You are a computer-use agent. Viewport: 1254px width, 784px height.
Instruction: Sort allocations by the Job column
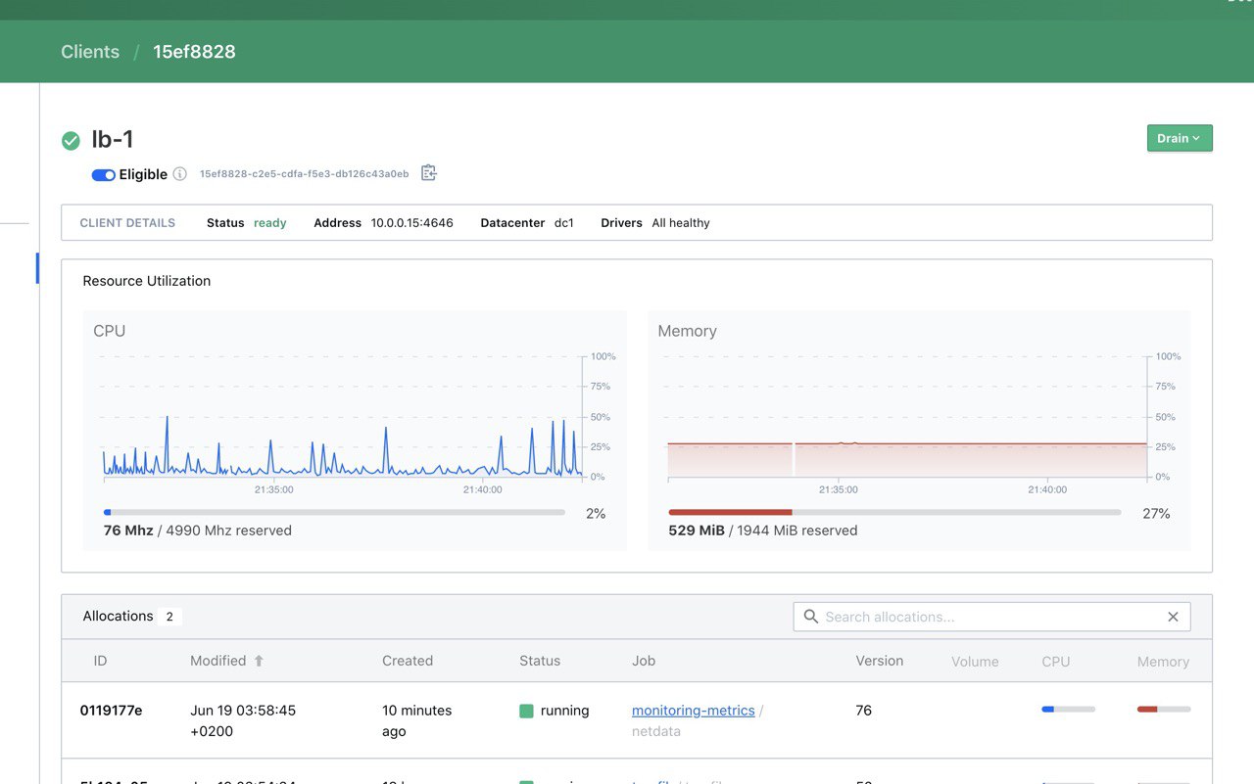[x=644, y=661]
